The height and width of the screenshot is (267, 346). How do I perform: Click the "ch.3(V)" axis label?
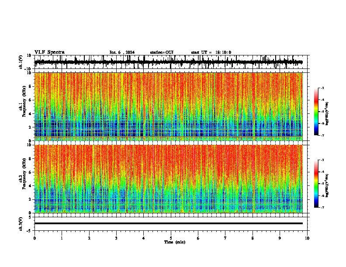pyautogui.click(x=21, y=224)
